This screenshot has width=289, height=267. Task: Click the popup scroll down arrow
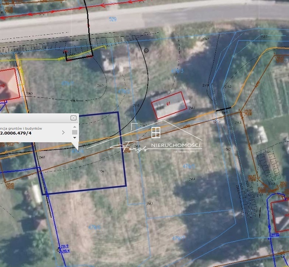pos(74,138)
